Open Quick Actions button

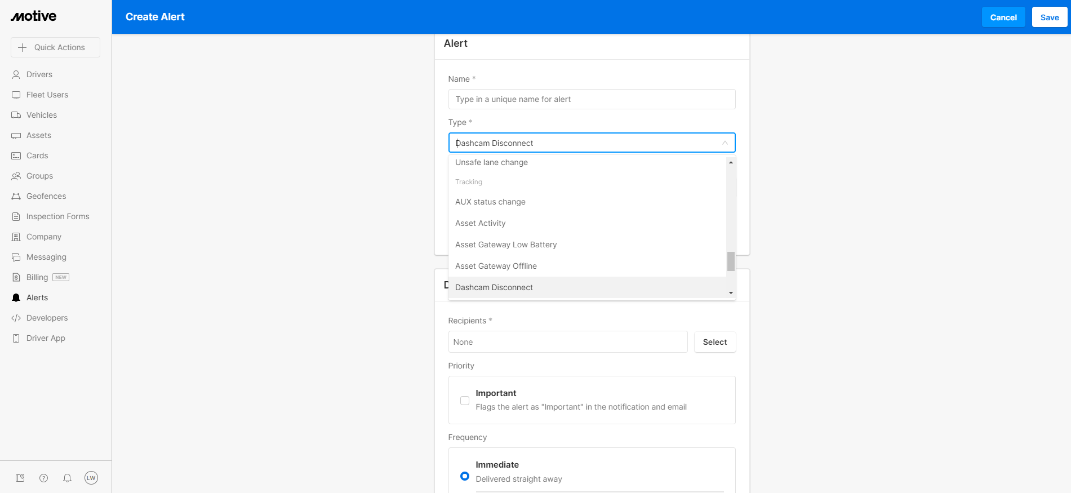(55, 47)
